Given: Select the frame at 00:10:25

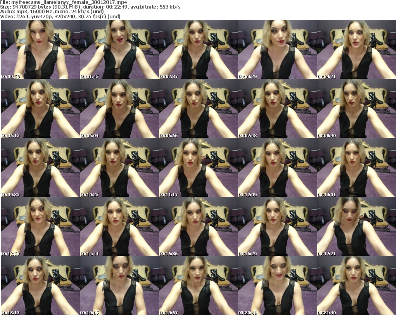Looking at the screenshot, I should tap(119, 168).
